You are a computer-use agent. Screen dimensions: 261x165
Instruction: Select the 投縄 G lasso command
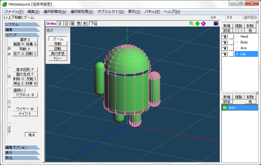pos(31,44)
